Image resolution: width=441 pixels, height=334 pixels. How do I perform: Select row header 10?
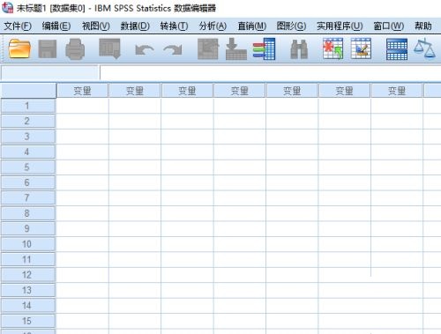[28, 244]
